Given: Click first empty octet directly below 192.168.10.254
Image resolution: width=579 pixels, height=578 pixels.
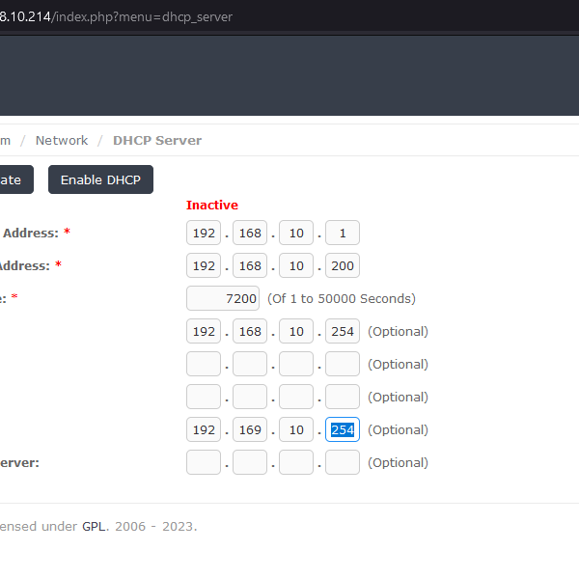Looking at the screenshot, I should click(x=204, y=364).
